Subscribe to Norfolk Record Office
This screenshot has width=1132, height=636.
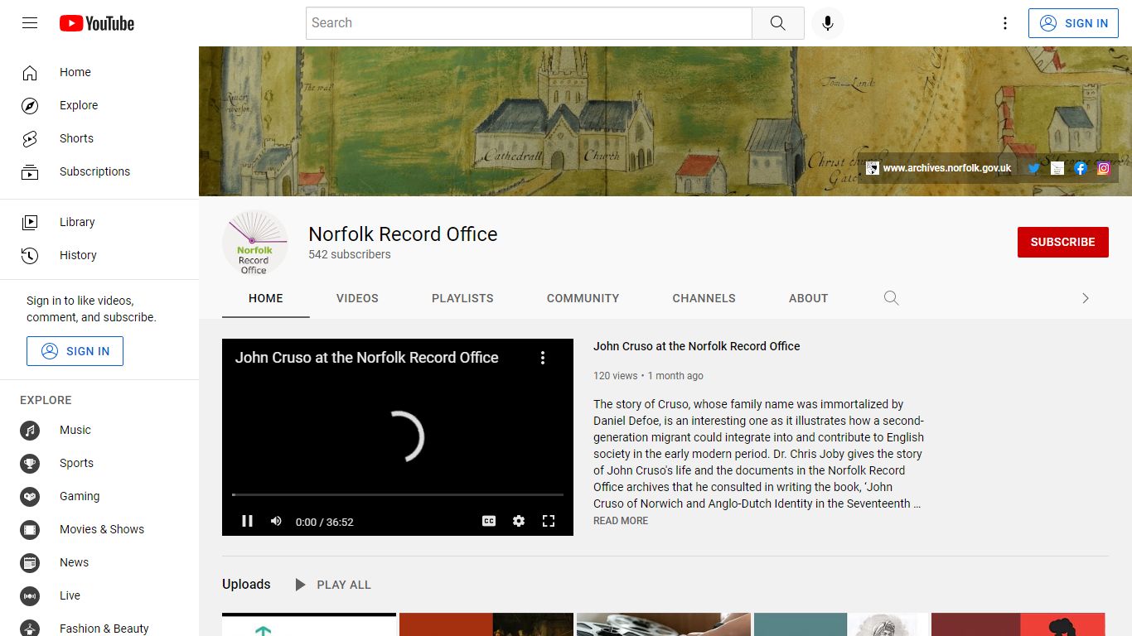point(1063,242)
